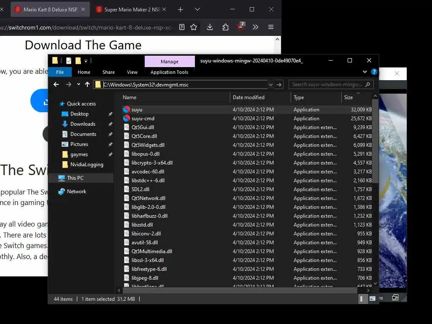The width and height of the screenshot is (432, 324).
Task: Open the View ribbon tab
Action: pos(132,72)
